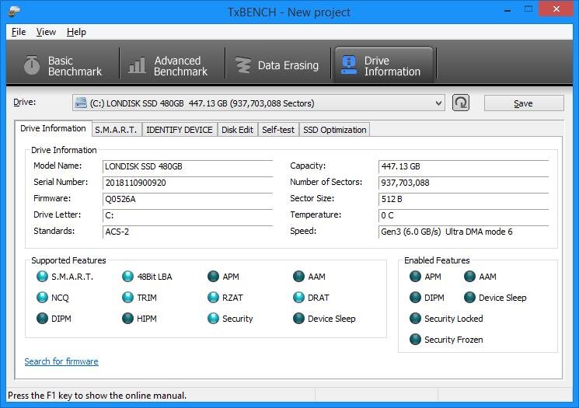579x408 pixels.
Task: Click Device Sleep indicator under Supported Features
Action: [x=298, y=319]
